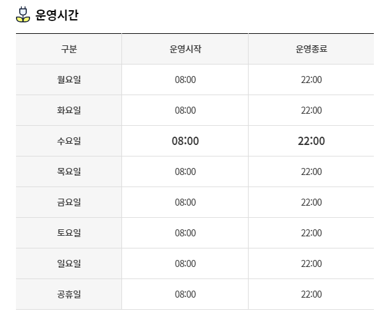Select the 공휴일 row label
386x320 pixels.
click(69, 294)
